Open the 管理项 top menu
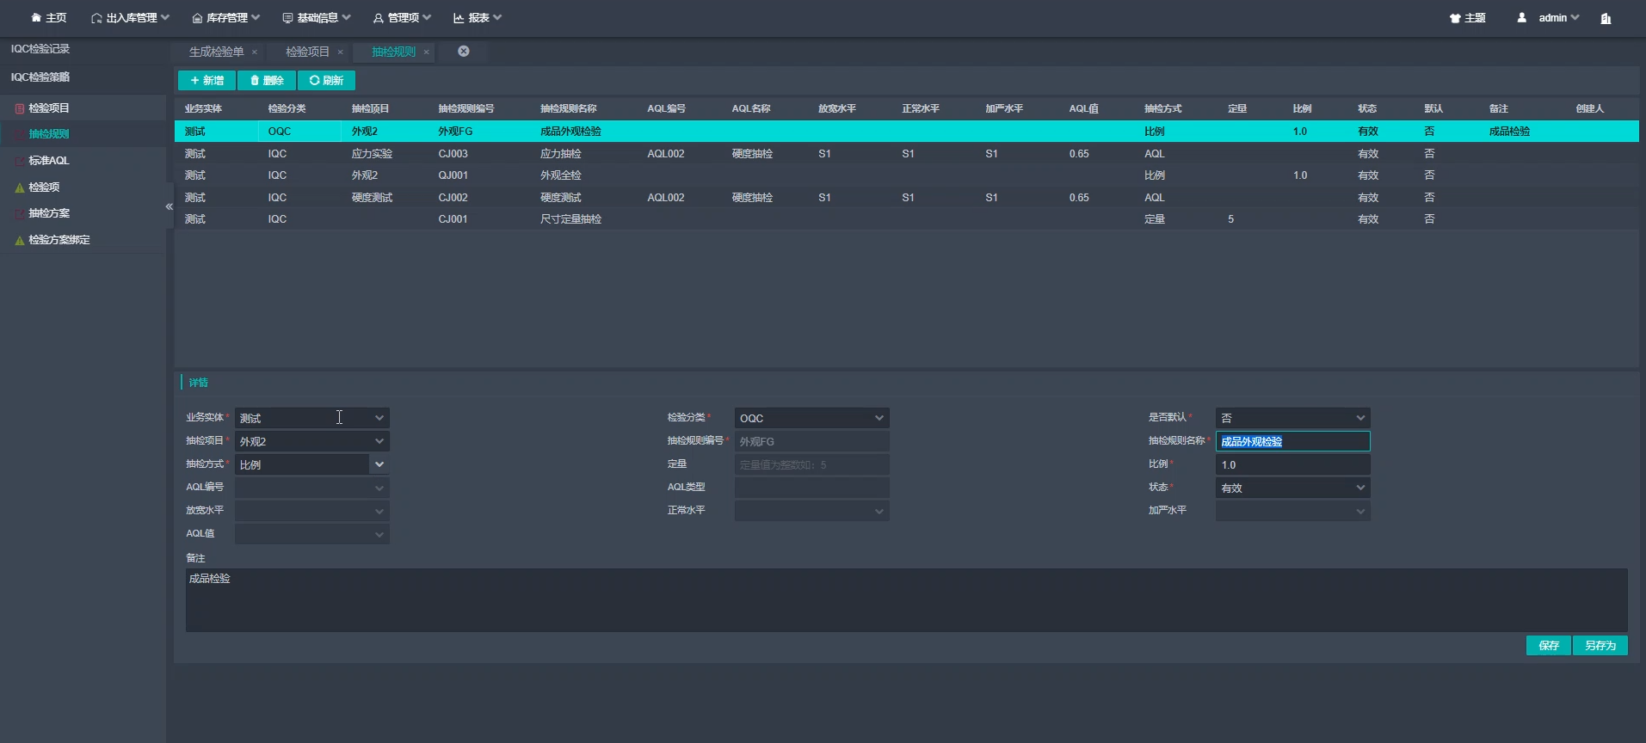Image resolution: width=1646 pixels, height=743 pixels. point(402,18)
